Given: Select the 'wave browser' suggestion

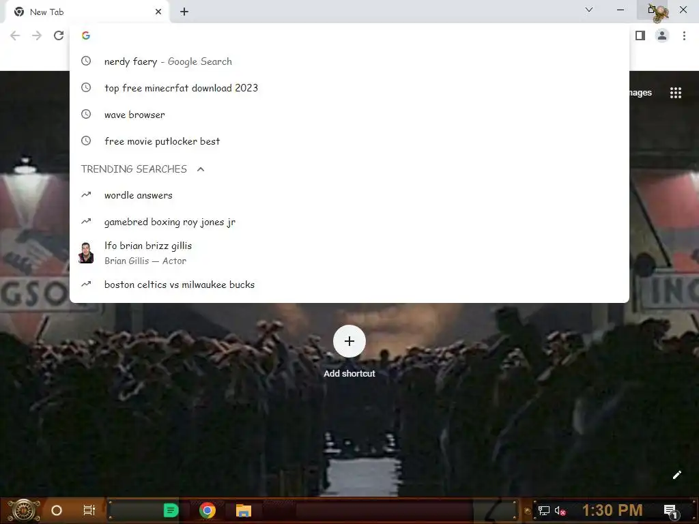Looking at the screenshot, I should pyautogui.click(x=349, y=115).
